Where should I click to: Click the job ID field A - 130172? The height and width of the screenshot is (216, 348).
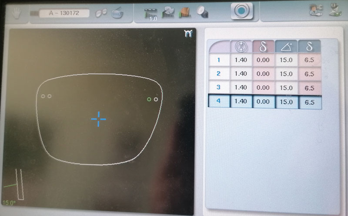pyautogui.click(x=64, y=13)
